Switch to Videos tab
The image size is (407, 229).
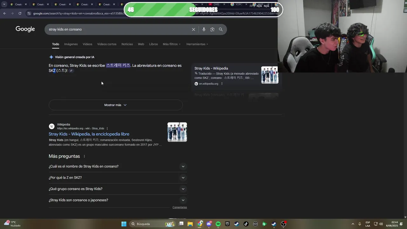coord(87,44)
